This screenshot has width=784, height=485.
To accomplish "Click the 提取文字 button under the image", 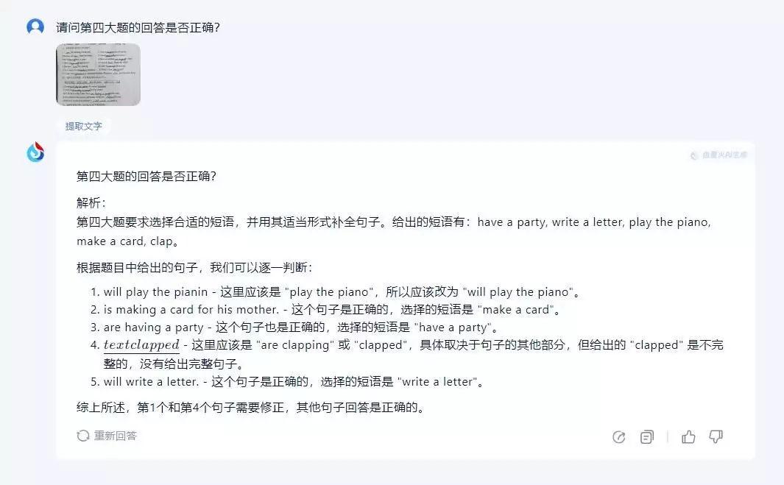I will [84, 126].
